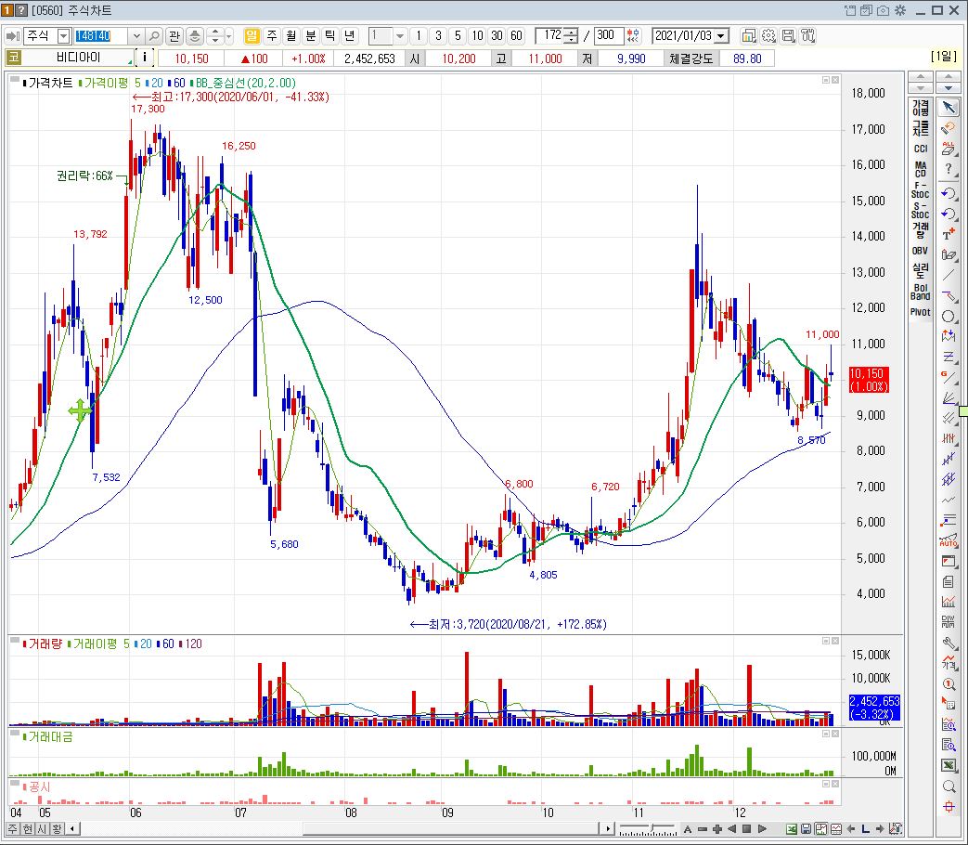Click the bold L icon at bottom
The height and width of the screenshot is (845, 968).
click(866, 829)
